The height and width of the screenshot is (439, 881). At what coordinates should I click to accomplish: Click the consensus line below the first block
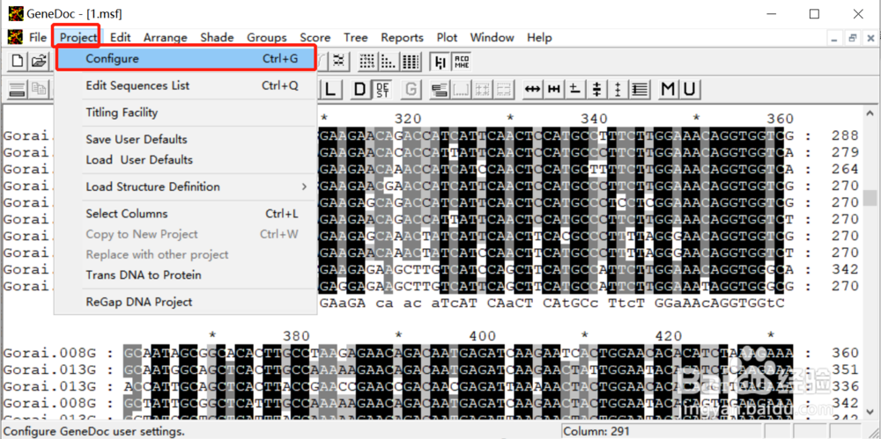point(553,304)
